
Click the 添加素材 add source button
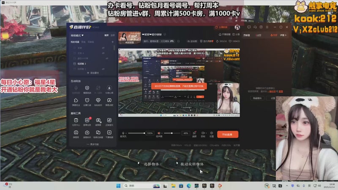(93, 73)
